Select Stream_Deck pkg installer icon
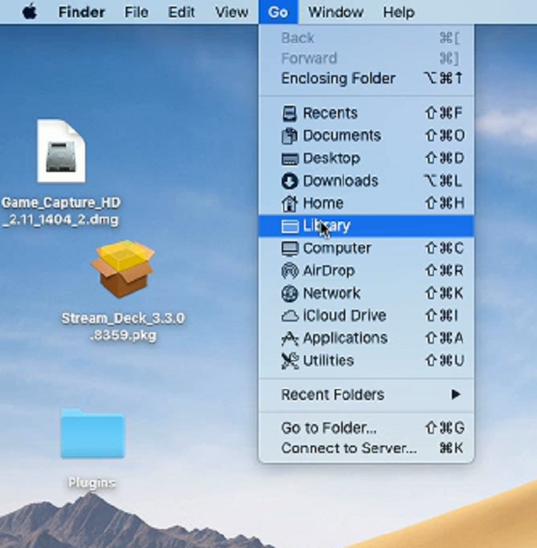Viewport: 537px width, 548px height. tap(122, 269)
